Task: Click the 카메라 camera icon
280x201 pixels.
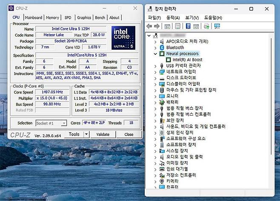Action: point(162,181)
